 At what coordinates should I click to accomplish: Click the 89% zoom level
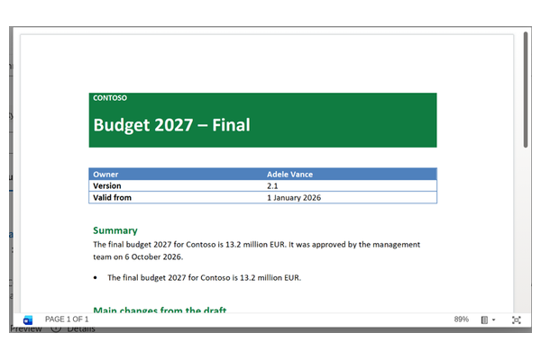pyautogui.click(x=461, y=319)
